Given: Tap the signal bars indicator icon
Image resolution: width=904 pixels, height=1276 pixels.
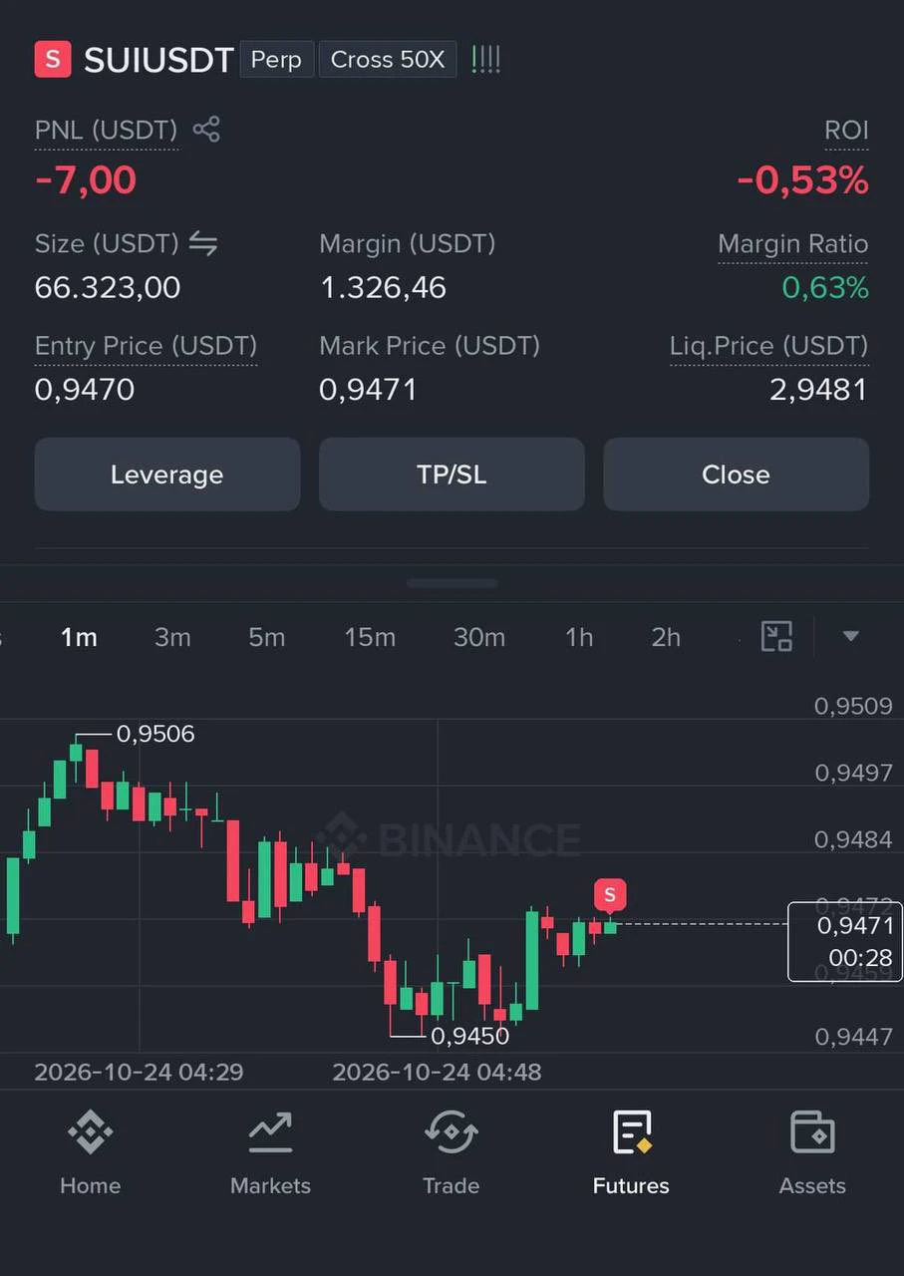Looking at the screenshot, I should (x=485, y=59).
